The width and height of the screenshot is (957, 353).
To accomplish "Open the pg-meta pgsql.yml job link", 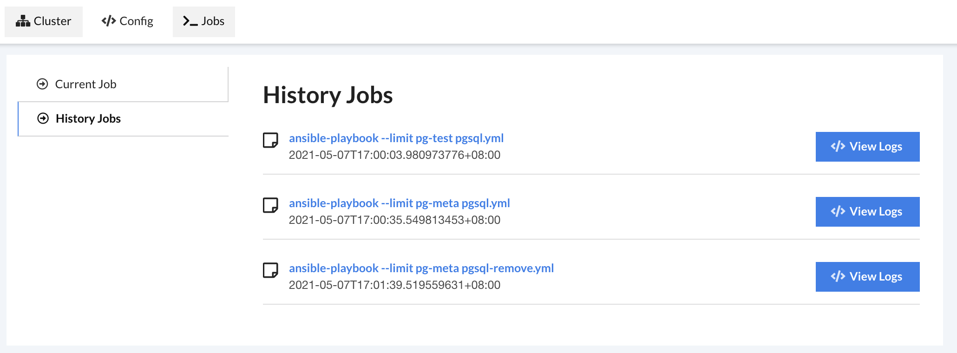I will point(400,203).
